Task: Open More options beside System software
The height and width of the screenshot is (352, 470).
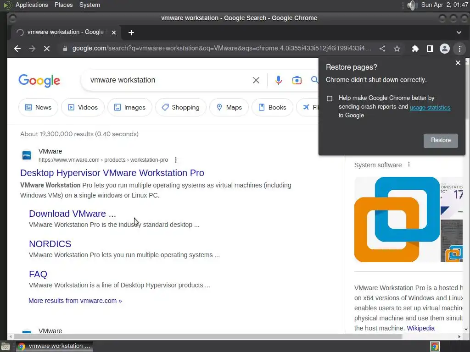Action: 409,165
